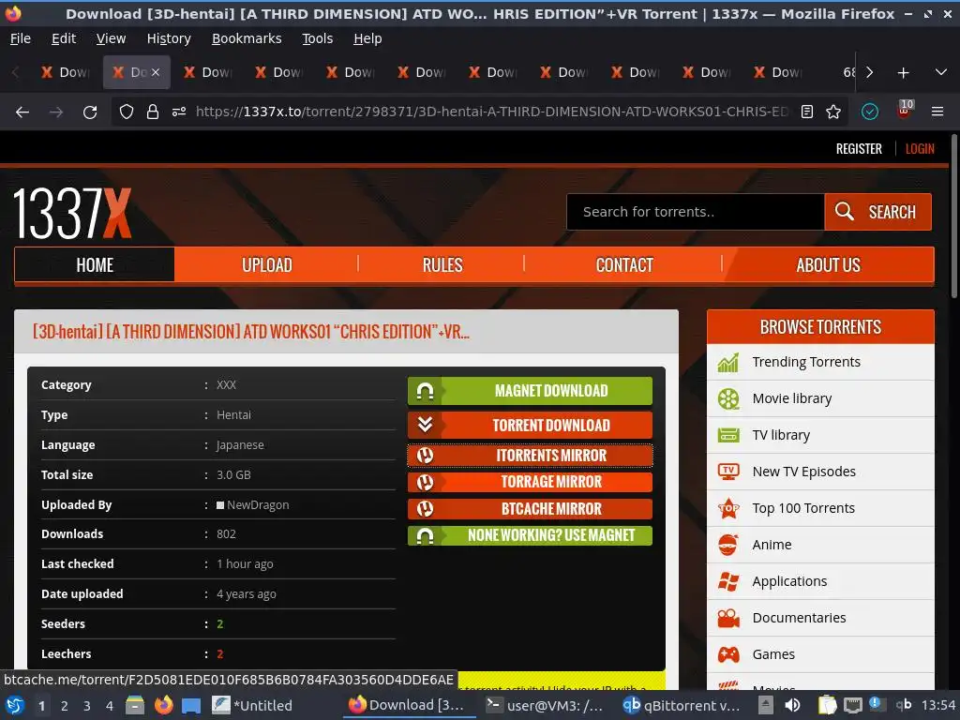Image resolution: width=960 pixels, height=720 pixels.
Task: Click NONE WORKING? USE MAGNET button
Action: click(x=531, y=535)
